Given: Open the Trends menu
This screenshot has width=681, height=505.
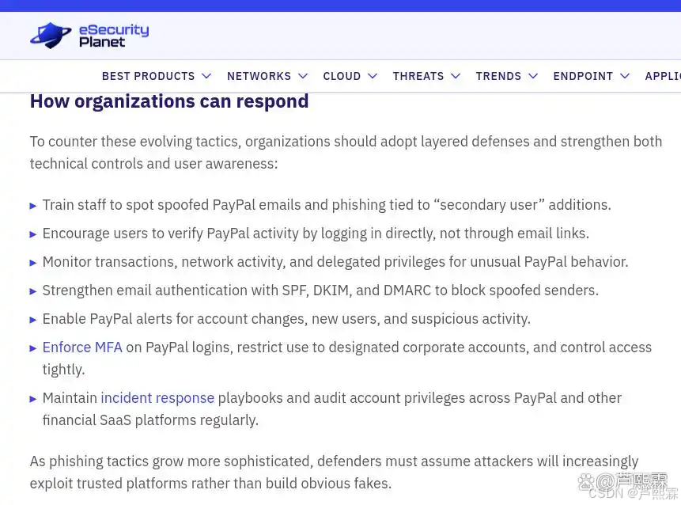Looking at the screenshot, I should pyautogui.click(x=498, y=76).
